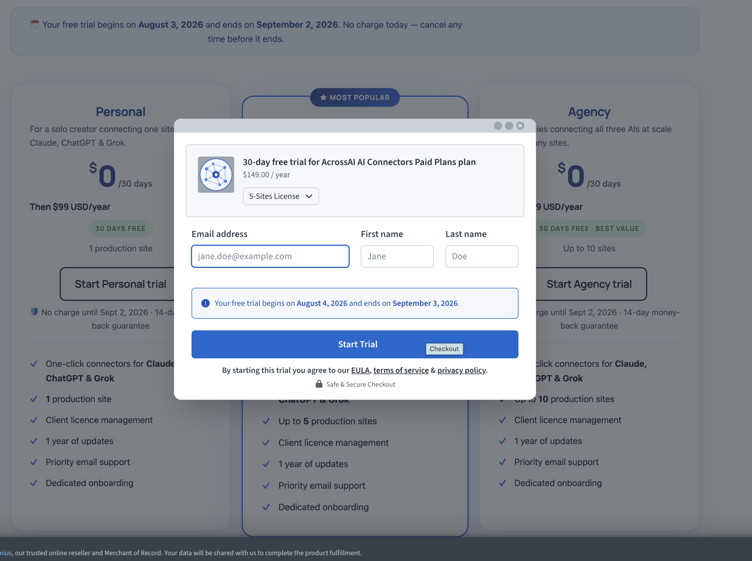Click checkmark beside 'Up to 5 production sites'
Viewport: 752px width, 561px height.
266,421
